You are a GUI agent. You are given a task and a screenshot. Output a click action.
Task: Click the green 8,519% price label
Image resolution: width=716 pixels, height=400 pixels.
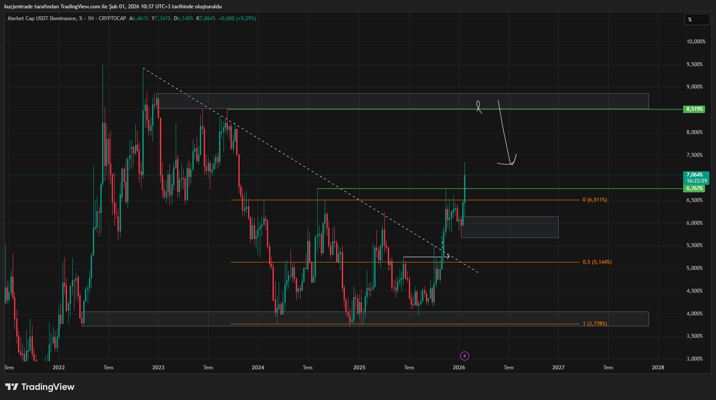click(695, 109)
